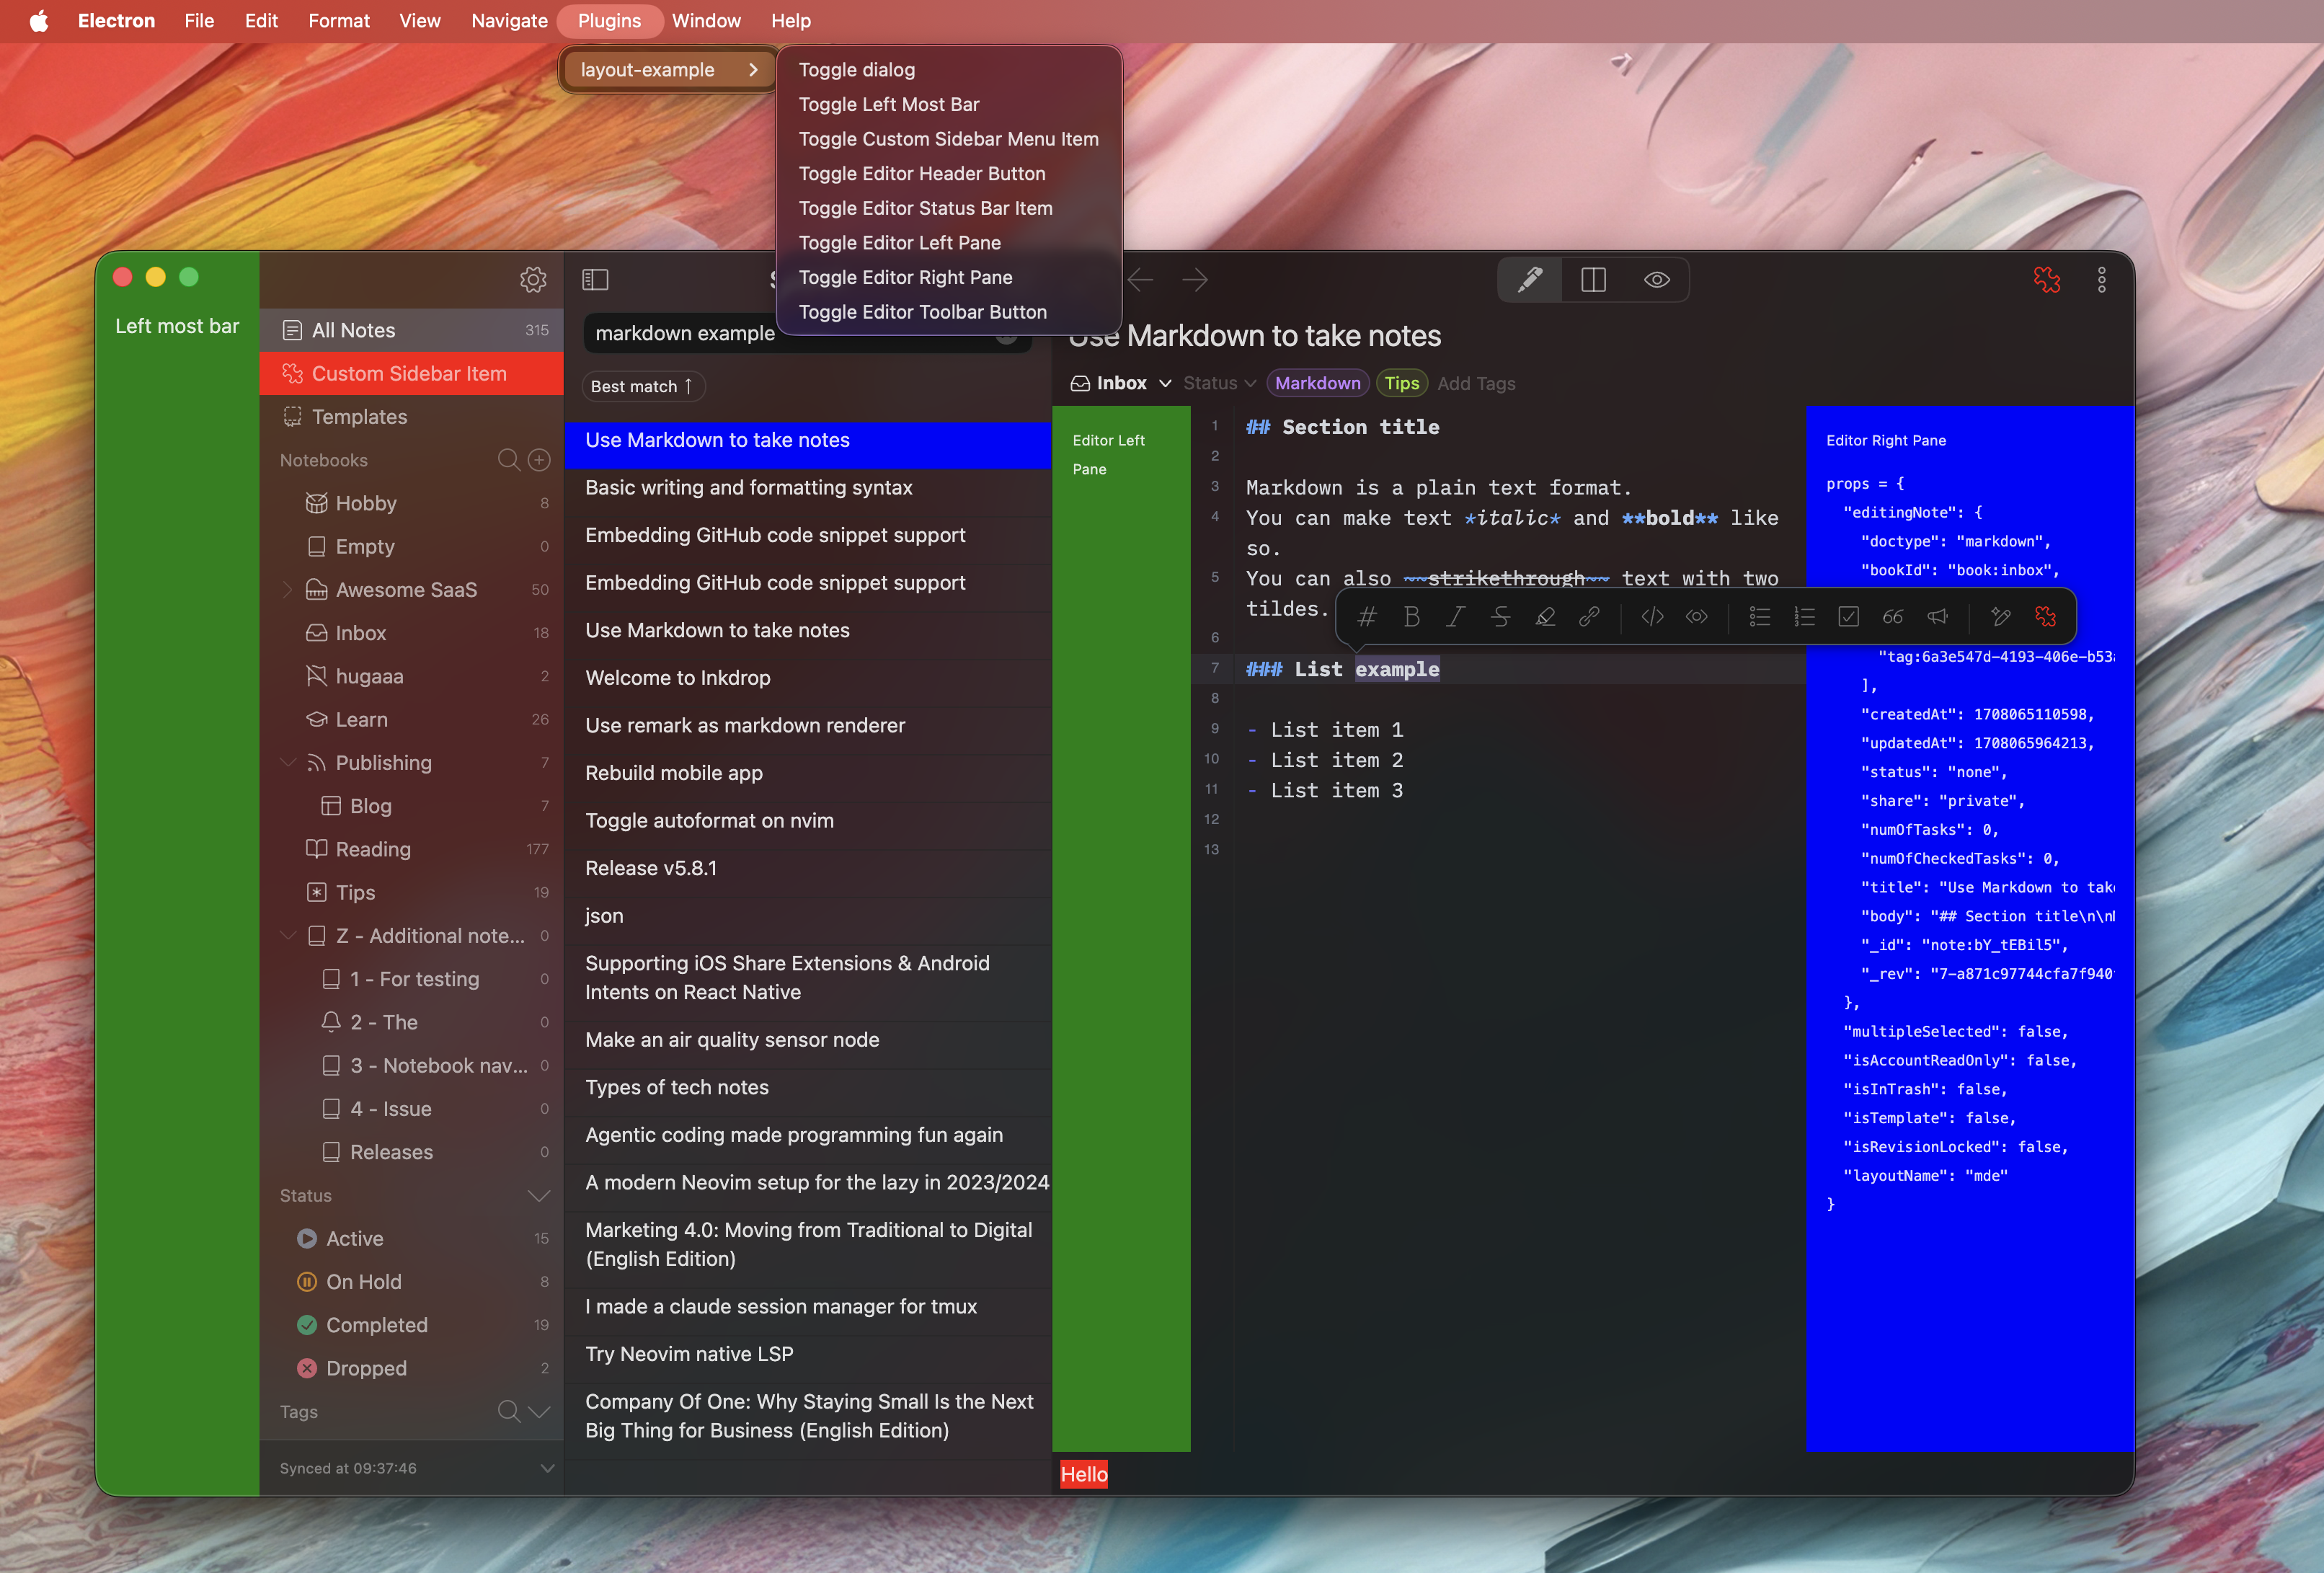The width and height of the screenshot is (2324, 1573).
Task: Choose Toggle dialog from the submenu
Action: (x=948, y=69)
